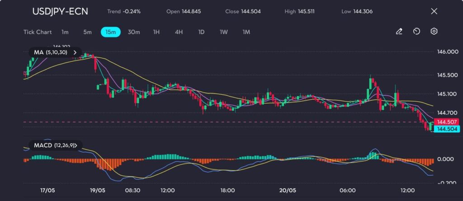Switch chart to 30m interval
The width and height of the screenshot is (463, 201).
134,32
